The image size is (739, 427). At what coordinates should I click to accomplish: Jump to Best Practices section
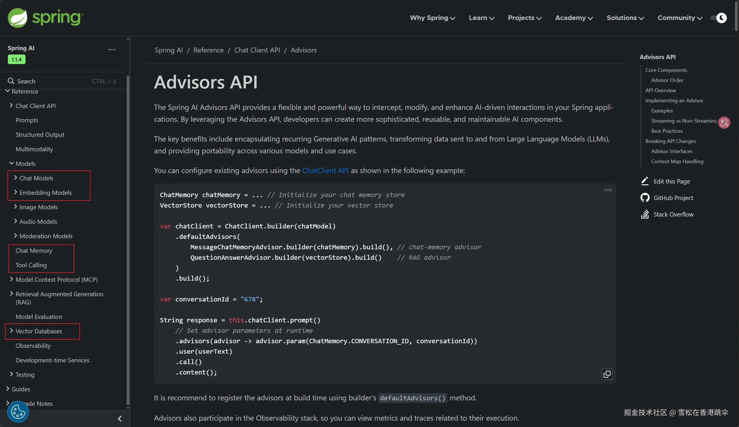667,131
